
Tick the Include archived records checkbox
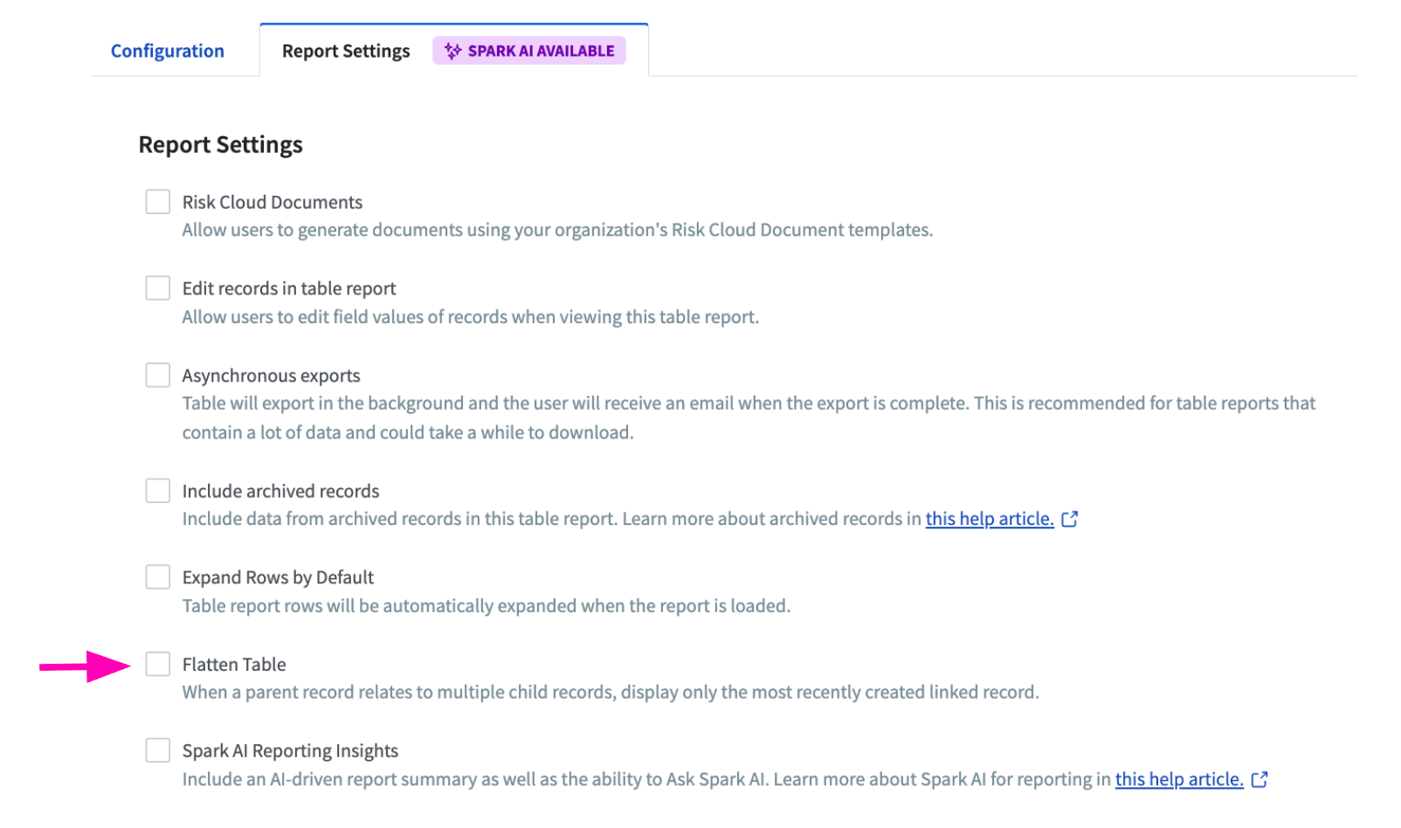pyautogui.click(x=158, y=491)
